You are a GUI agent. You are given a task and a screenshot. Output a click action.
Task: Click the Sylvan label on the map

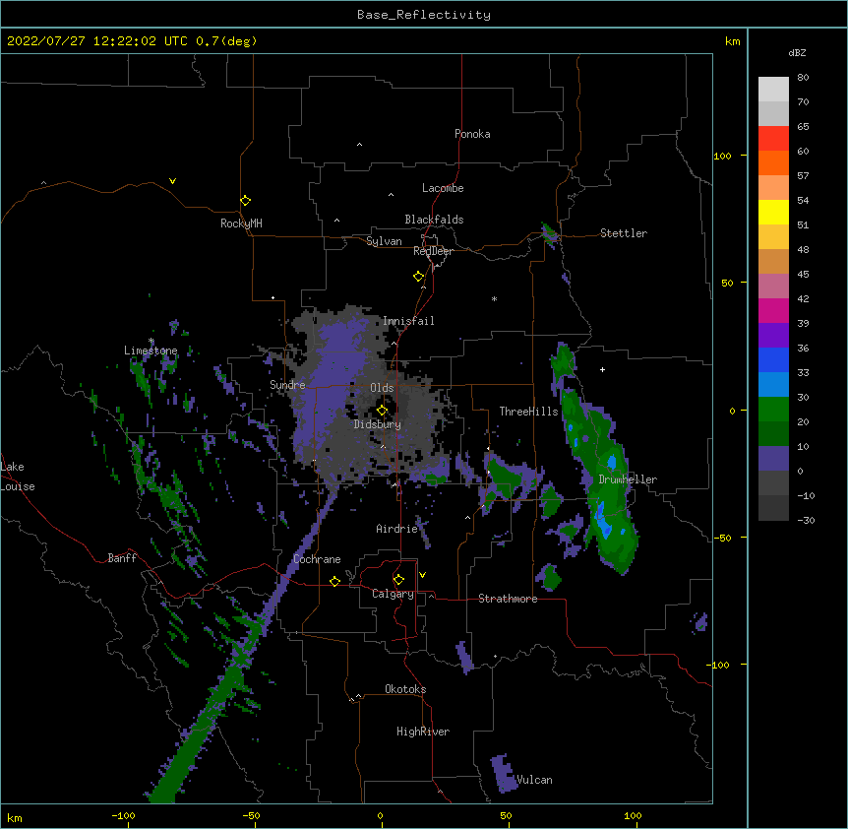tap(384, 241)
